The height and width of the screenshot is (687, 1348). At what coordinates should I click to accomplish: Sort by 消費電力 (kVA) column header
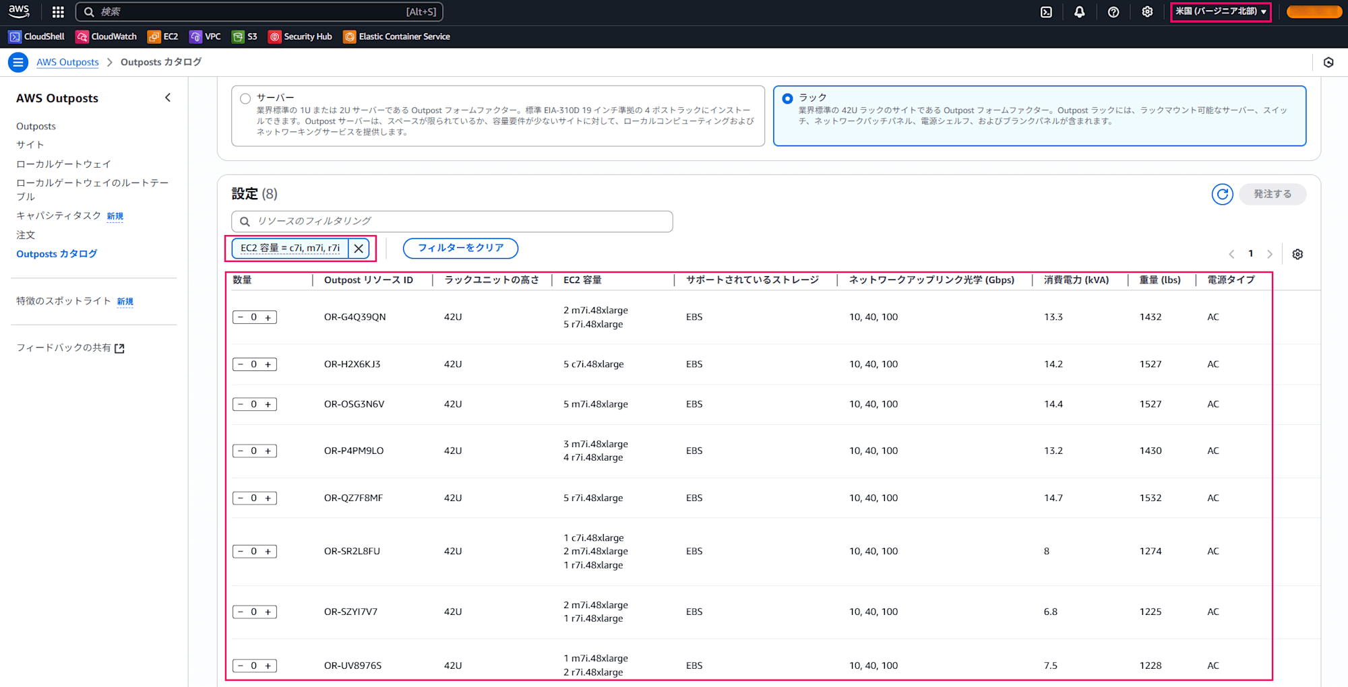tap(1076, 280)
